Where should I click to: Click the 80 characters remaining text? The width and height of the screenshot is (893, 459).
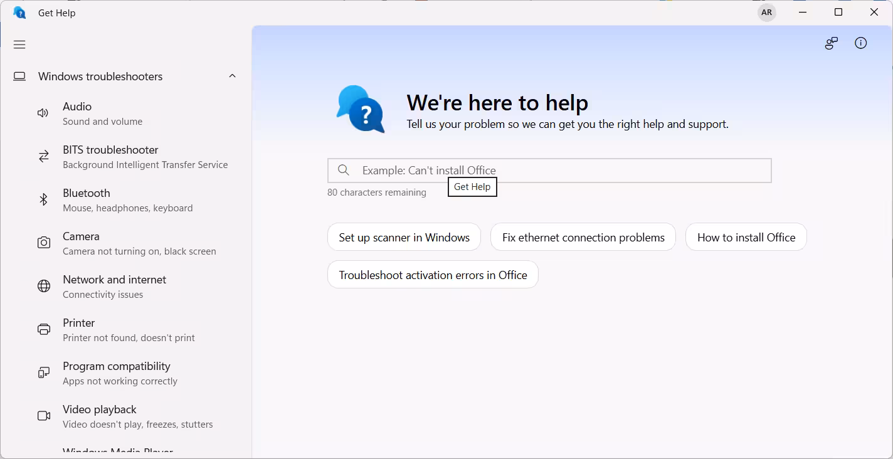pos(377,193)
